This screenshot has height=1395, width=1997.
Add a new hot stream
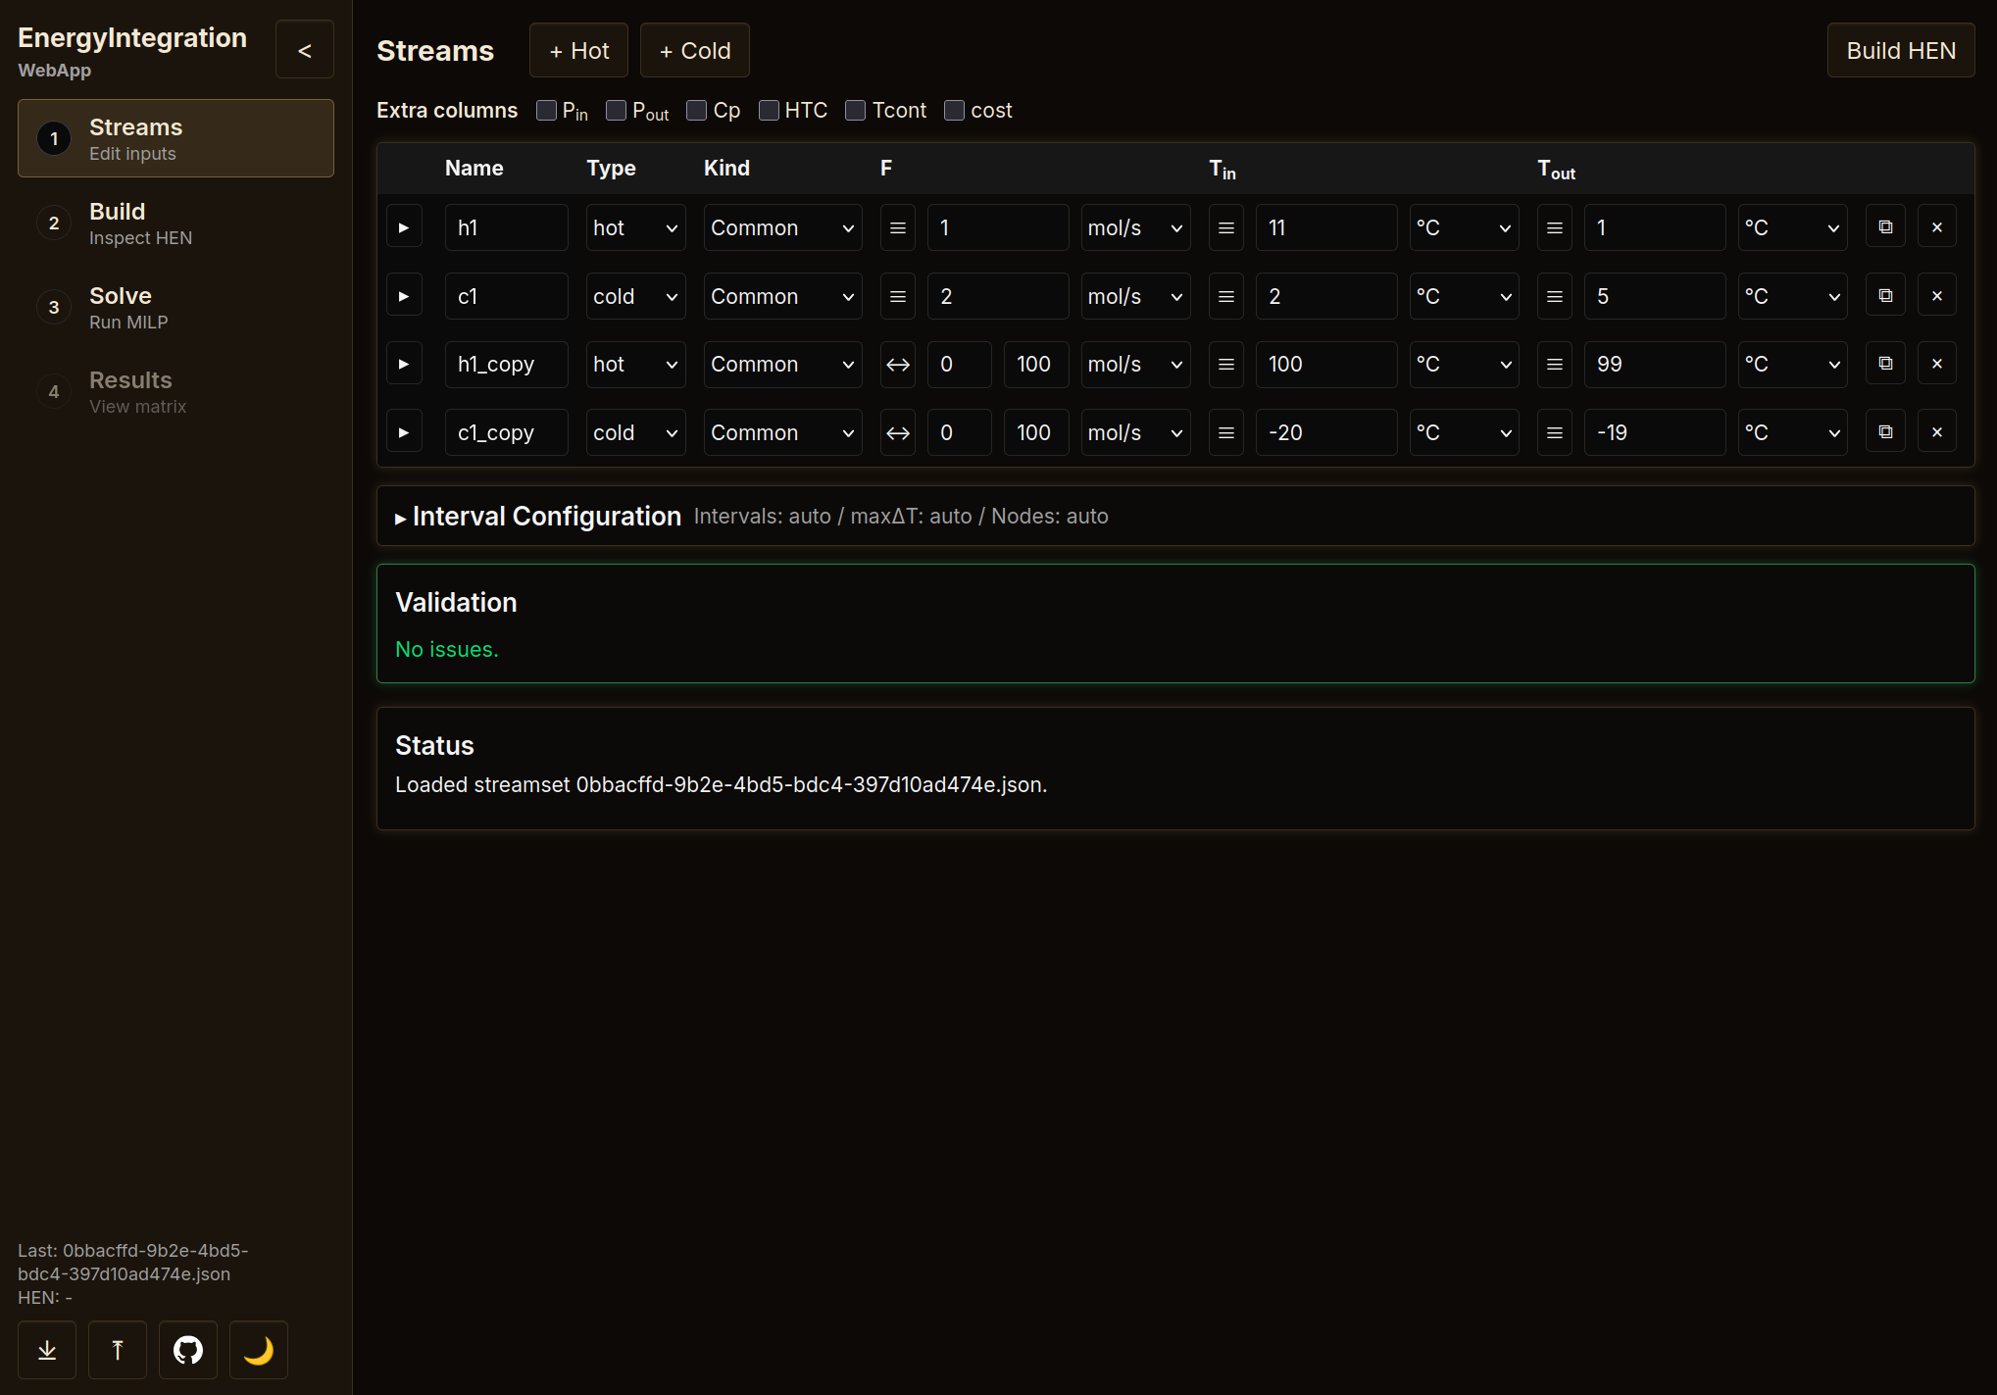pos(578,50)
